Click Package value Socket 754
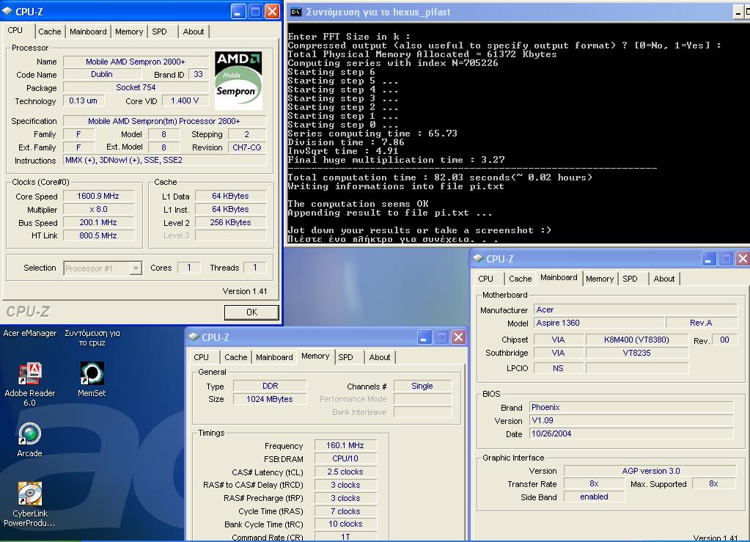This screenshot has width=750, height=542. coord(136,87)
